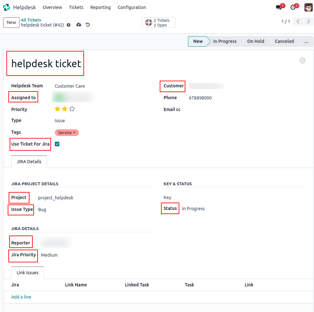Screen dimensions: 314x312
Task: Toggle the Use Ticket For Jira checkbox
Action: 57,144
